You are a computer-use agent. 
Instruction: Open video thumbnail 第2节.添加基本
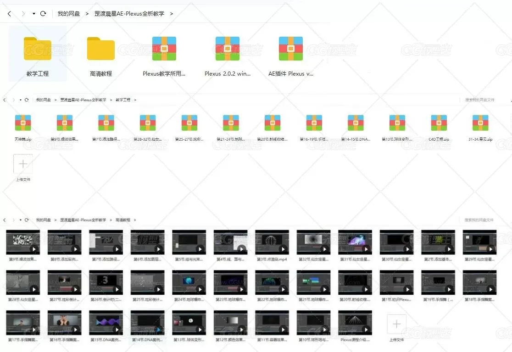438,242
